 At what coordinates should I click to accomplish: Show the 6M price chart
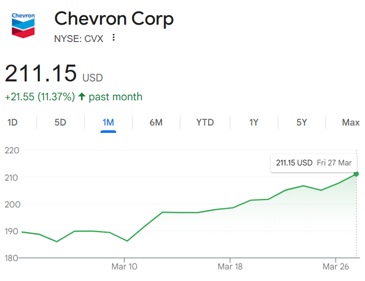click(156, 122)
